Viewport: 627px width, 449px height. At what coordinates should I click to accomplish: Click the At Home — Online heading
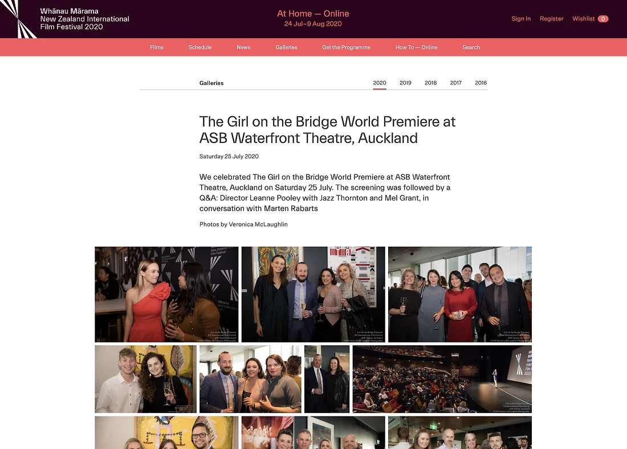pos(313,14)
